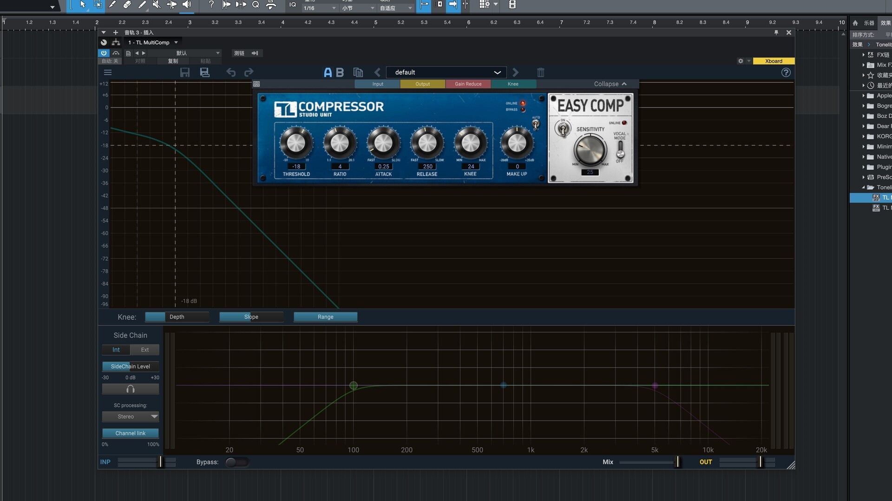Click the Home icon in browser
This screenshot has width=892, height=501.
point(855,23)
